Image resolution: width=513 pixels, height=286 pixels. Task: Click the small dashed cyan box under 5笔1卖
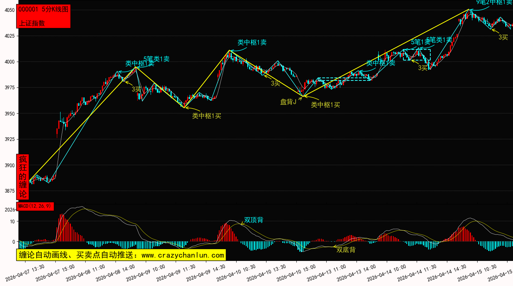pos(417,55)
